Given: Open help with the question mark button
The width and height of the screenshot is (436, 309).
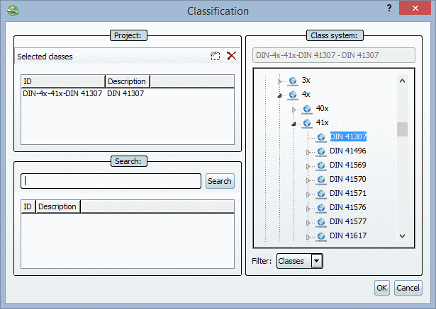Looking at the screenshot, I should [x=389, y=8].
